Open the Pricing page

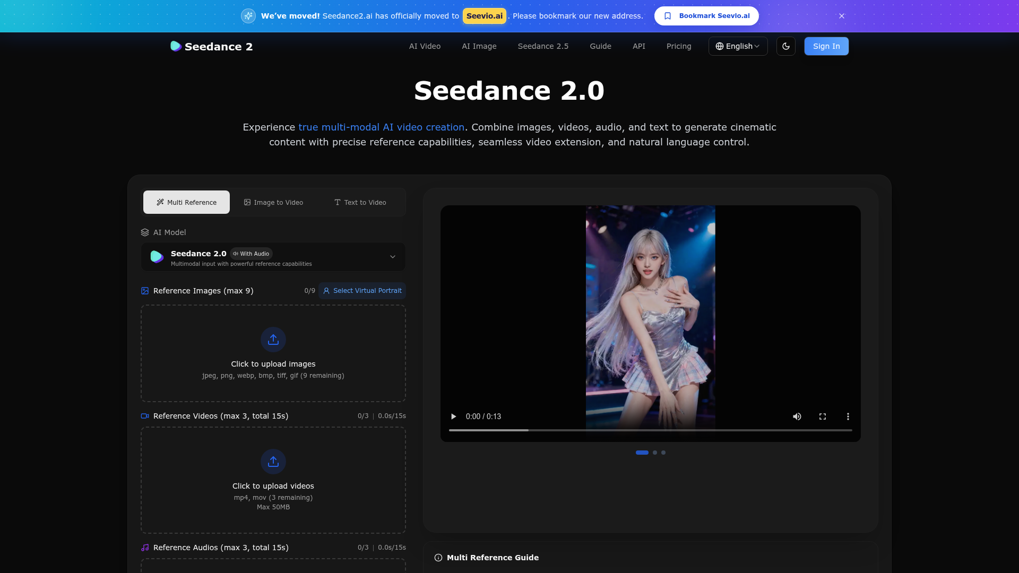coord(679,46)
